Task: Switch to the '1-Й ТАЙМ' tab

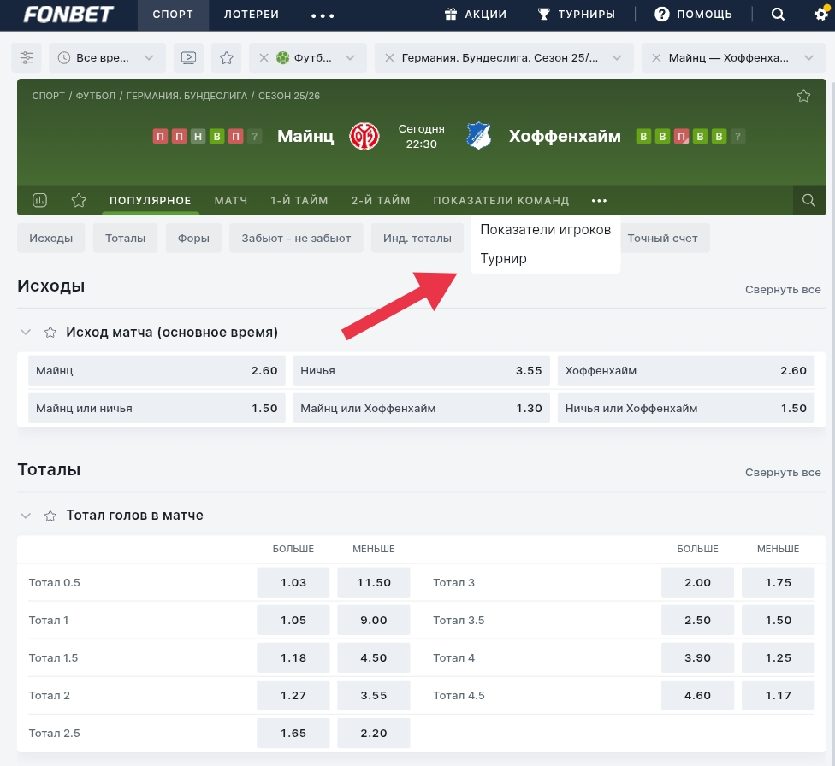Action: pyautogui.click(x=299, y=201)
